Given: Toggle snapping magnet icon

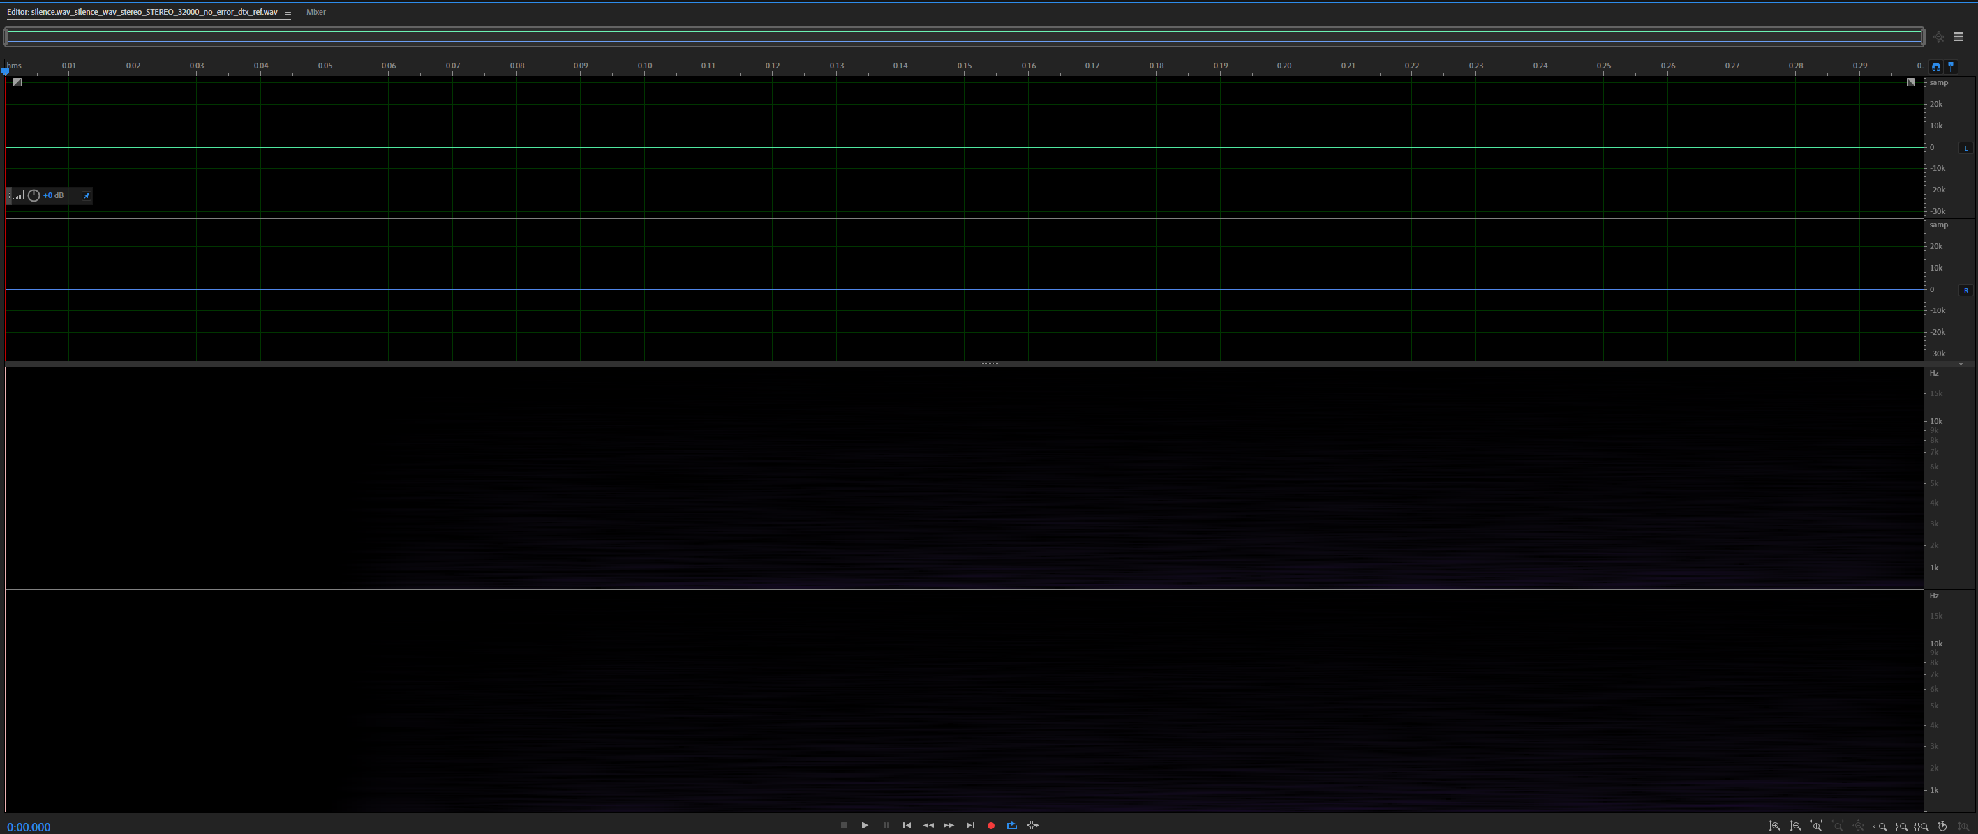Looking at the screenshot, I should (1935, 67).
